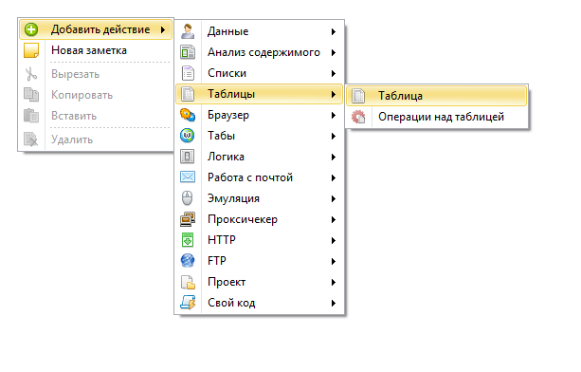Expand the Данные submenu arrow
Screen dimensions: 581x372
point(334,32)
